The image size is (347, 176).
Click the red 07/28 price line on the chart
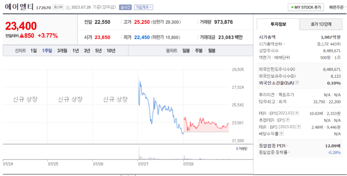pyautogui.click(x=206, y=123)
